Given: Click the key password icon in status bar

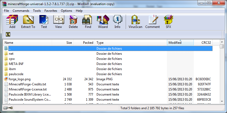Looking at the screenshot, I should [x=10, y=108].
